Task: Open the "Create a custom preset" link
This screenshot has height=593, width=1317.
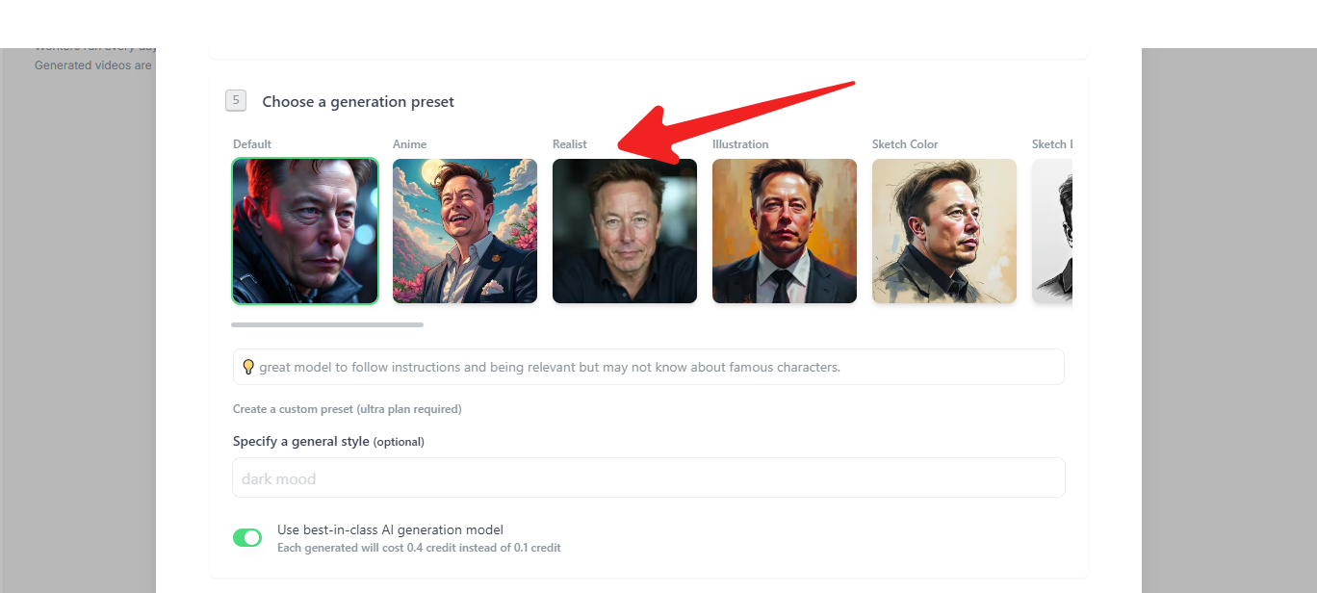Action: point(347,409)
